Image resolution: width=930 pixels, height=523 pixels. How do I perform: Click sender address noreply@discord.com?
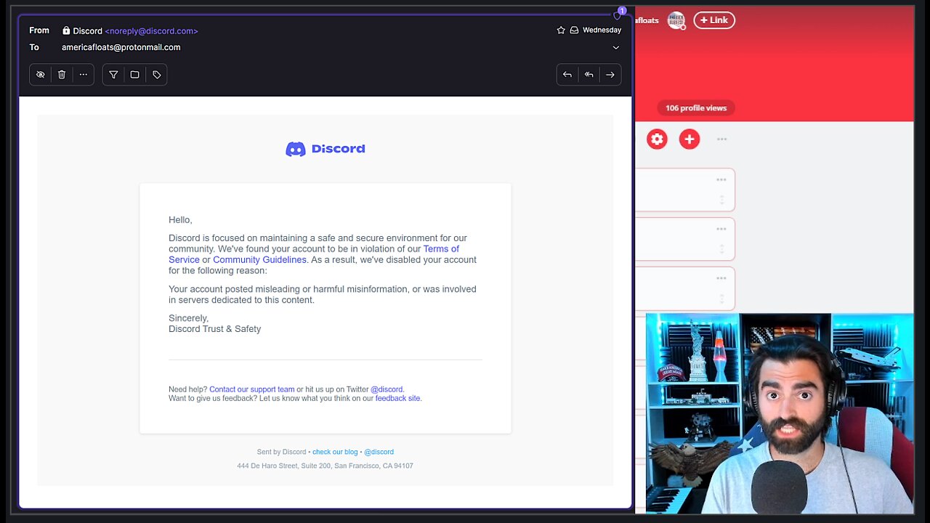tap(151, 31)
